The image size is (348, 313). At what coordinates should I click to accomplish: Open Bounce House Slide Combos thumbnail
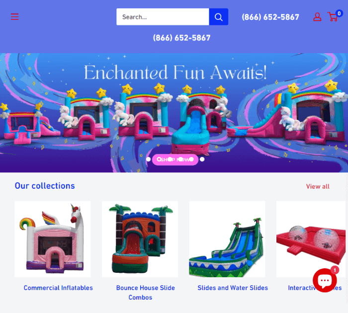140,239
